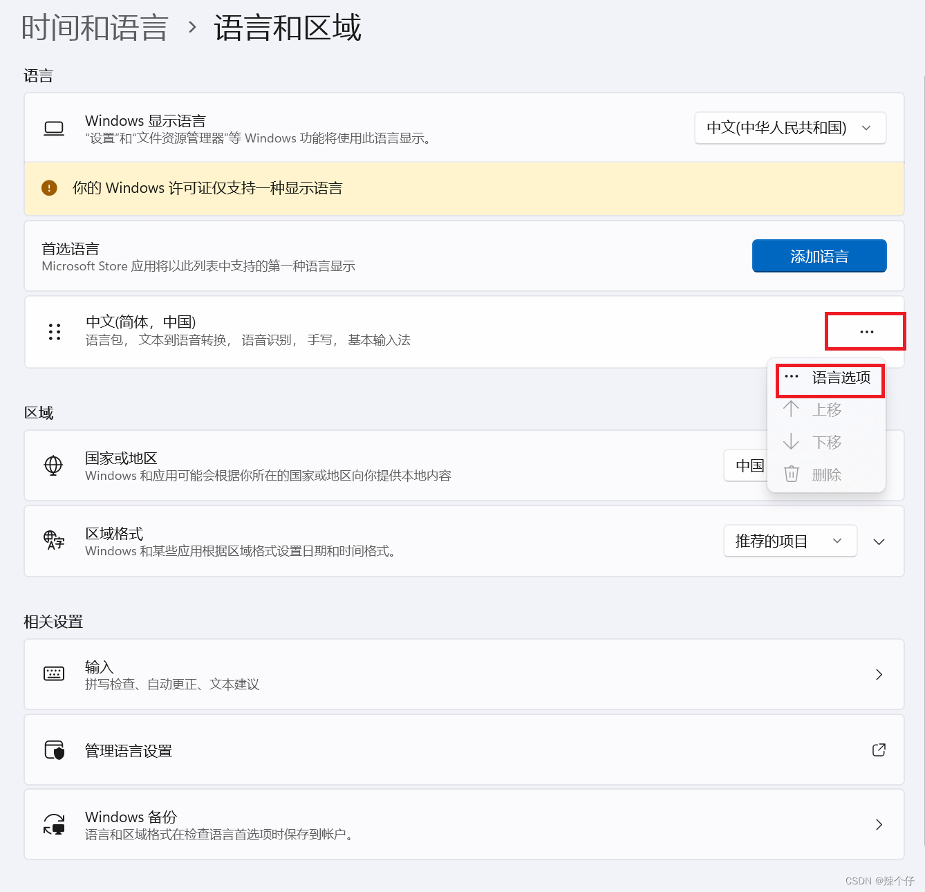
Task: Choose 删除 in the context menu
Action: coord(827,475)
